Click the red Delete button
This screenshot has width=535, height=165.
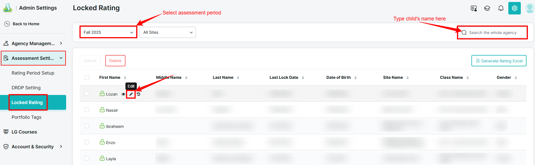[115, 61]
